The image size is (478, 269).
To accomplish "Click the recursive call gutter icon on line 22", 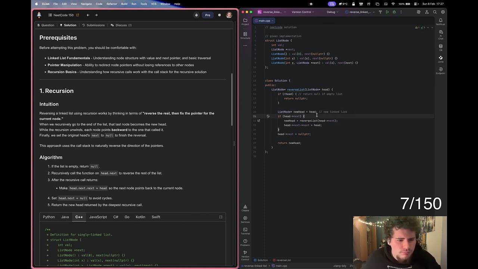I will 258,121.
